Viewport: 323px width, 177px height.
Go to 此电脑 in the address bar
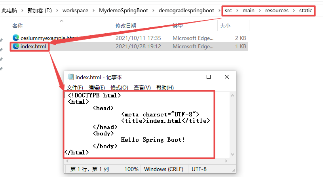[x=9, y=11]
